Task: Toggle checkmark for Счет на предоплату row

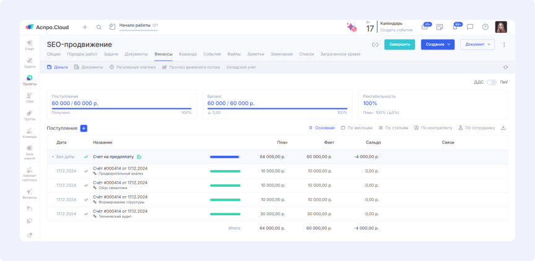Action: click(x=86, y=156)
